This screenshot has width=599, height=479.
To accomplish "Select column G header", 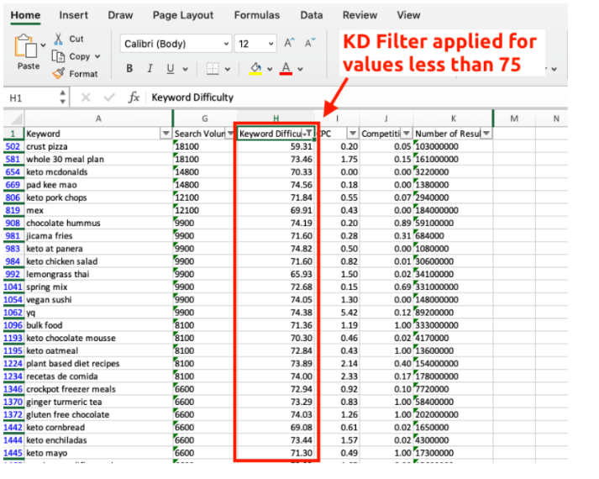I will pyautogui.click(x=205, y=118).
